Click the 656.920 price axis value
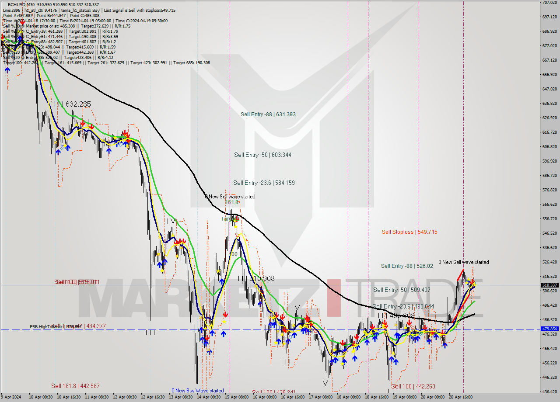 point(549,75)
